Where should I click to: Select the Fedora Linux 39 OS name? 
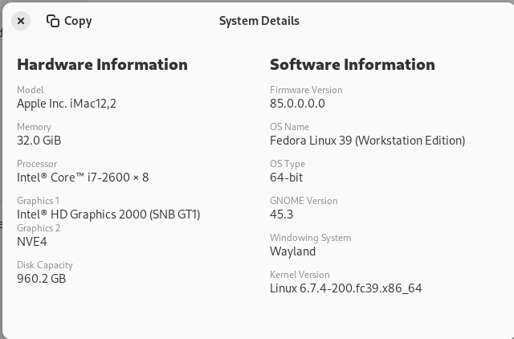[x=367, y=140]
